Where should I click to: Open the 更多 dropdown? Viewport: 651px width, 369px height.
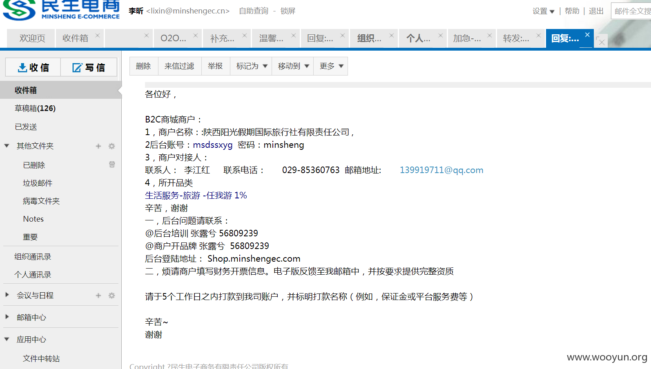tap(331, 66)
